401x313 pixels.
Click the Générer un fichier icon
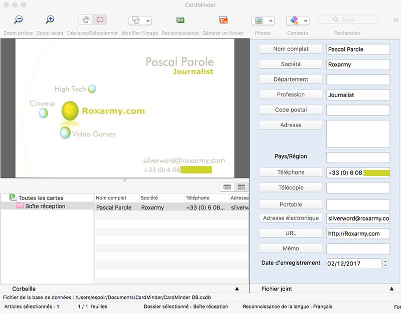(x=223, y=20)
